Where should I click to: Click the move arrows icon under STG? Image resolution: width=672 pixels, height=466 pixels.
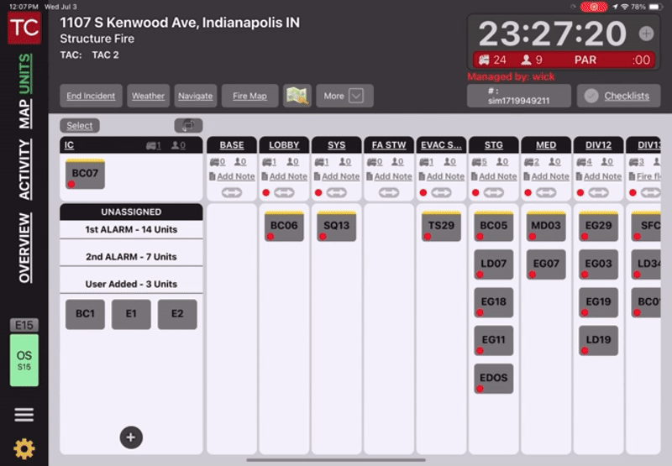(x=493, y=192)
